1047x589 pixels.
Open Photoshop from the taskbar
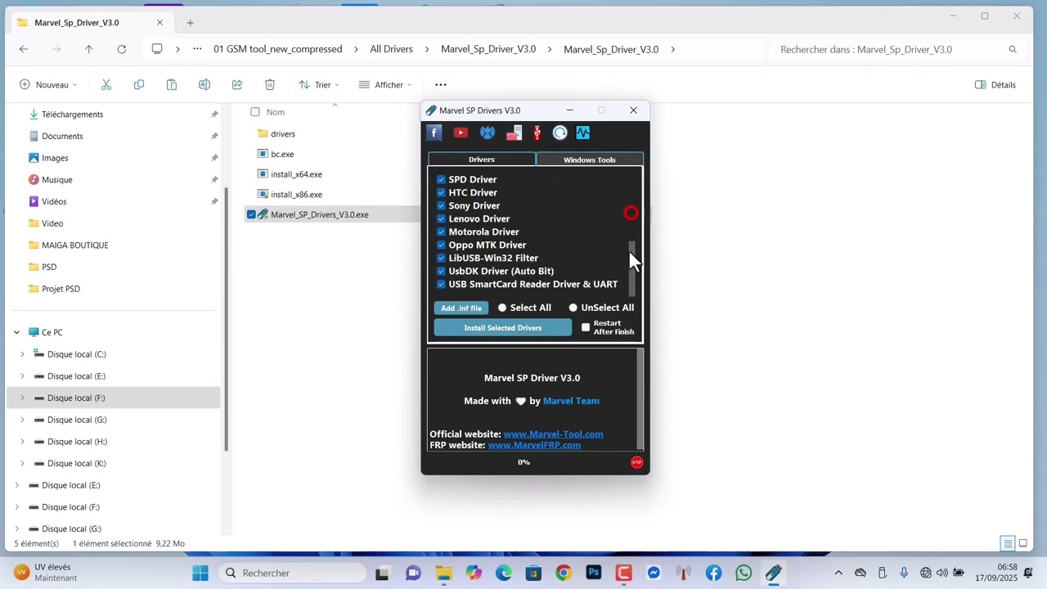pyautogui.click(x=594, y=573)
